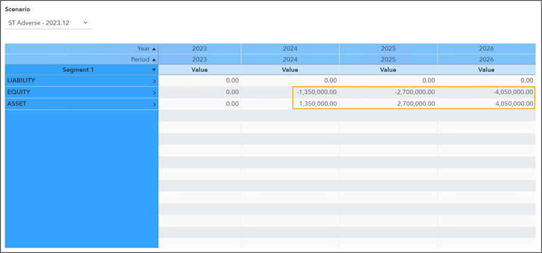Image resolution: width=542 pixels, height=253 pixels.
Task: Select EQUITY 2025 cell -2,700,000.00
Action: coord(388,92)
